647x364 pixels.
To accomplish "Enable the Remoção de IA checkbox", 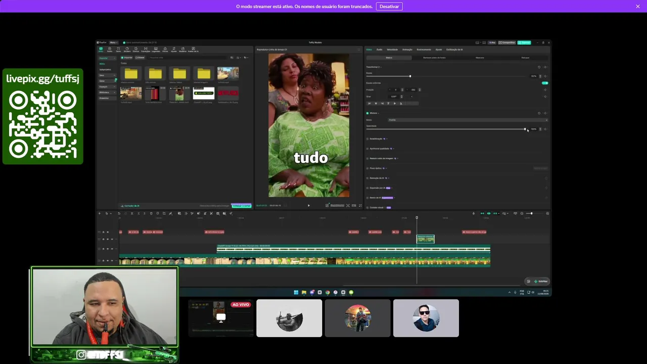I will coord(367,178).
